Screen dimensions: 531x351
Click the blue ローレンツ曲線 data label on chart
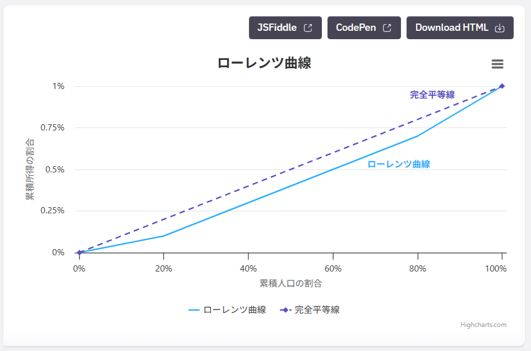click(x=399, y=165)
